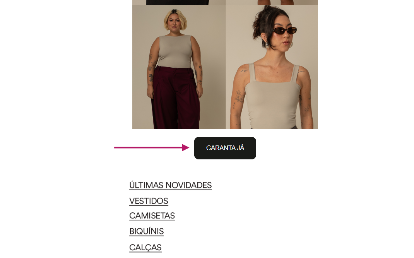Image resolution: width=414 pixels, height=258 pixels.
Task: Go to the VESTIDOS category link
Action: pos(149,201)
